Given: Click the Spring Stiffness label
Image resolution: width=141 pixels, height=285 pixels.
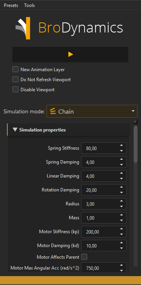Looking at the screenshot, I should click(63, 148).
